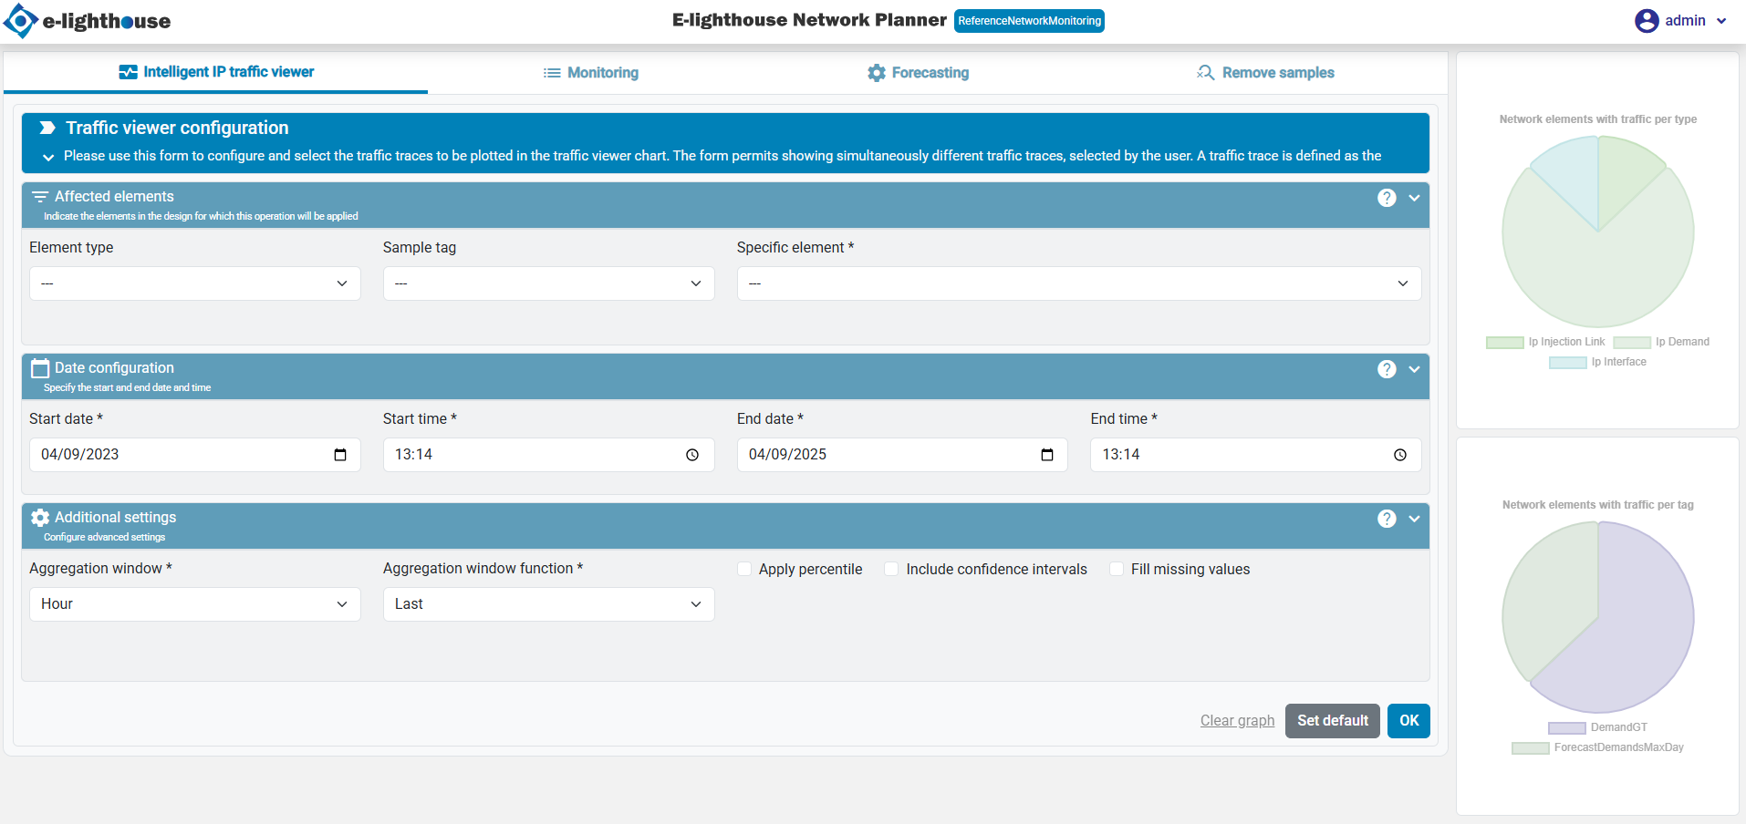This screenshot has height=824, width=1746.
Task: Click the ReferenceNetworkMonitoring badge
Action: (1028, 20)
